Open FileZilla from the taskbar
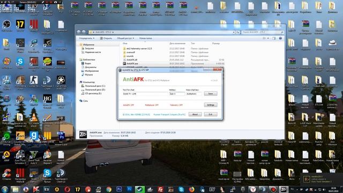 click(161, 189)
